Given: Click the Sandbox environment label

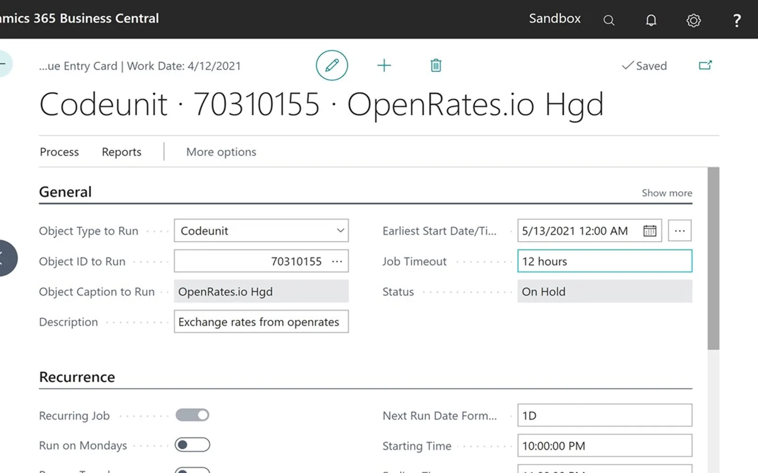Looking at the screenshot, I should click(555, 18).
